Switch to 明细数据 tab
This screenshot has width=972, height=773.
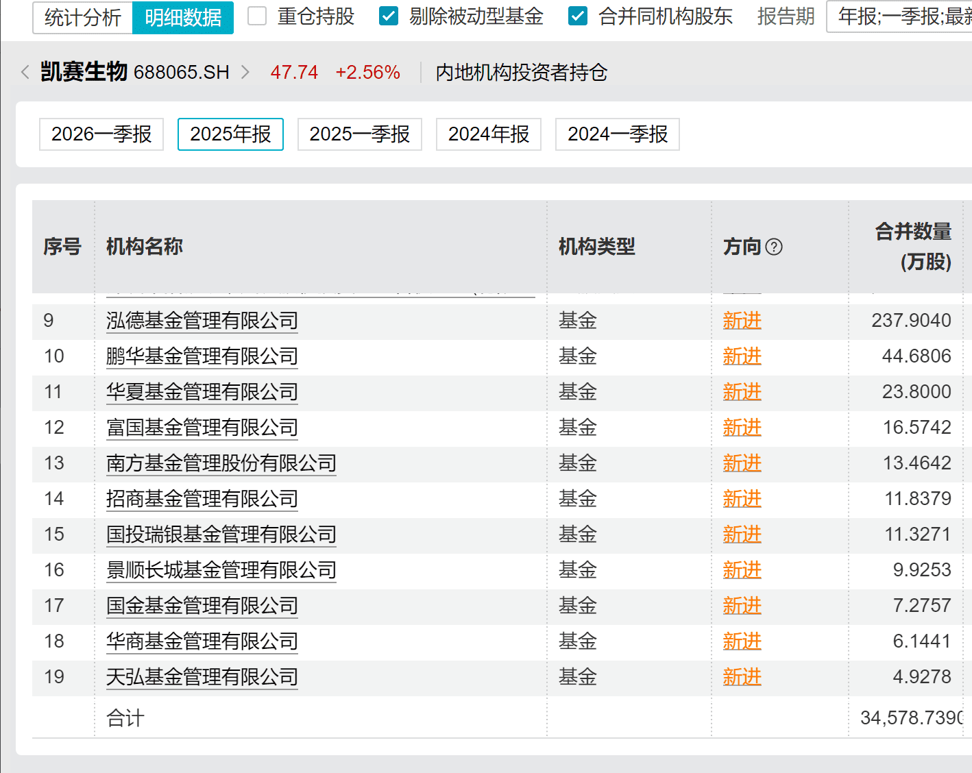pos(183,17)
